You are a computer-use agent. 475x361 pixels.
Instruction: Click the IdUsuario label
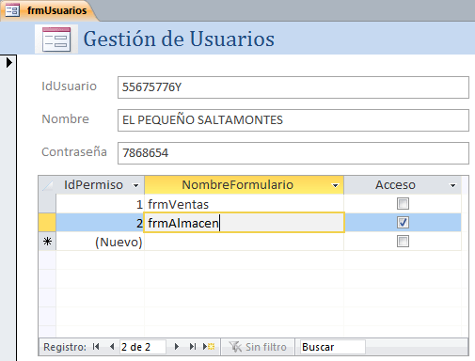pos(69,86)
